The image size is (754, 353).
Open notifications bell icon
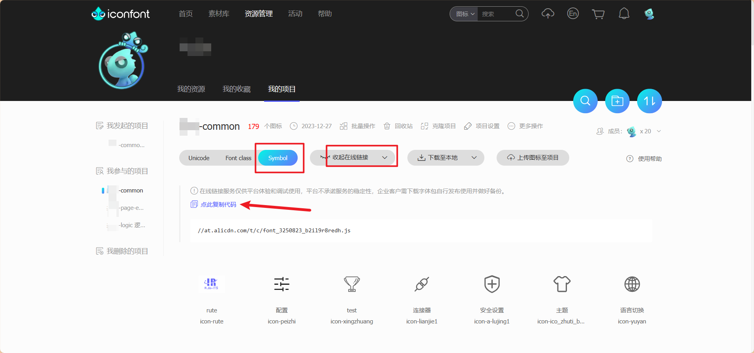click(624, 14)
